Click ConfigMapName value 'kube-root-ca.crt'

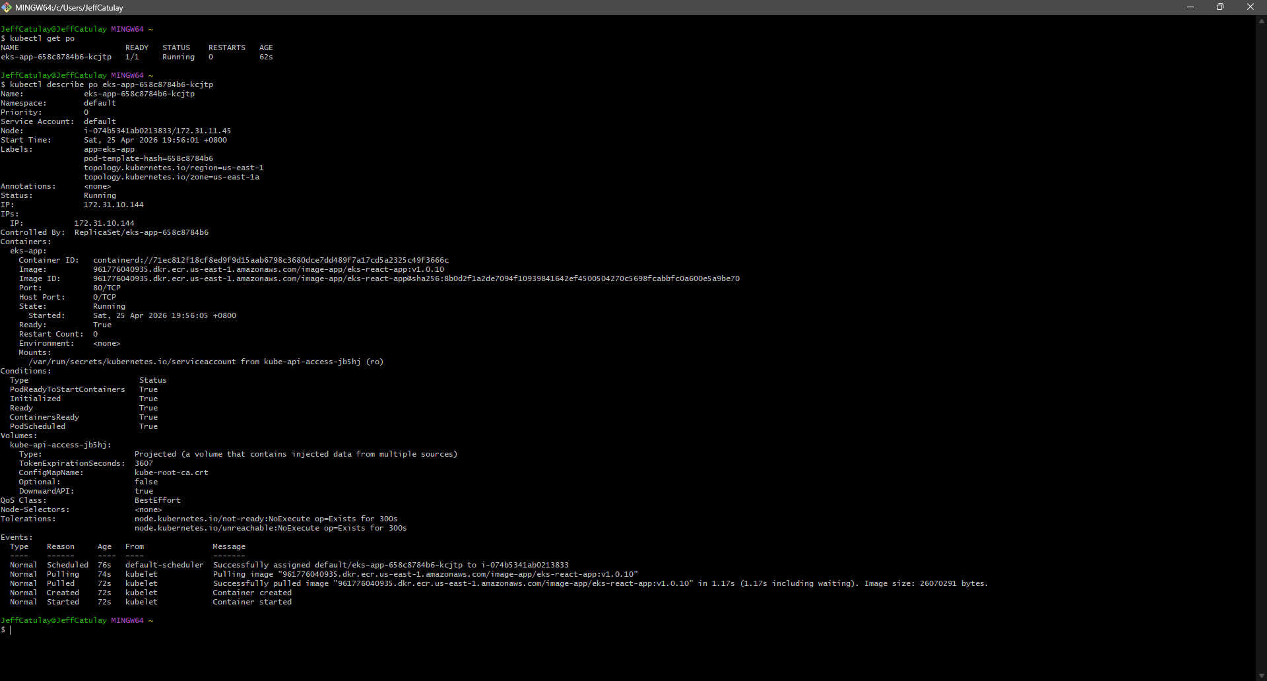[x=172, y=472]
